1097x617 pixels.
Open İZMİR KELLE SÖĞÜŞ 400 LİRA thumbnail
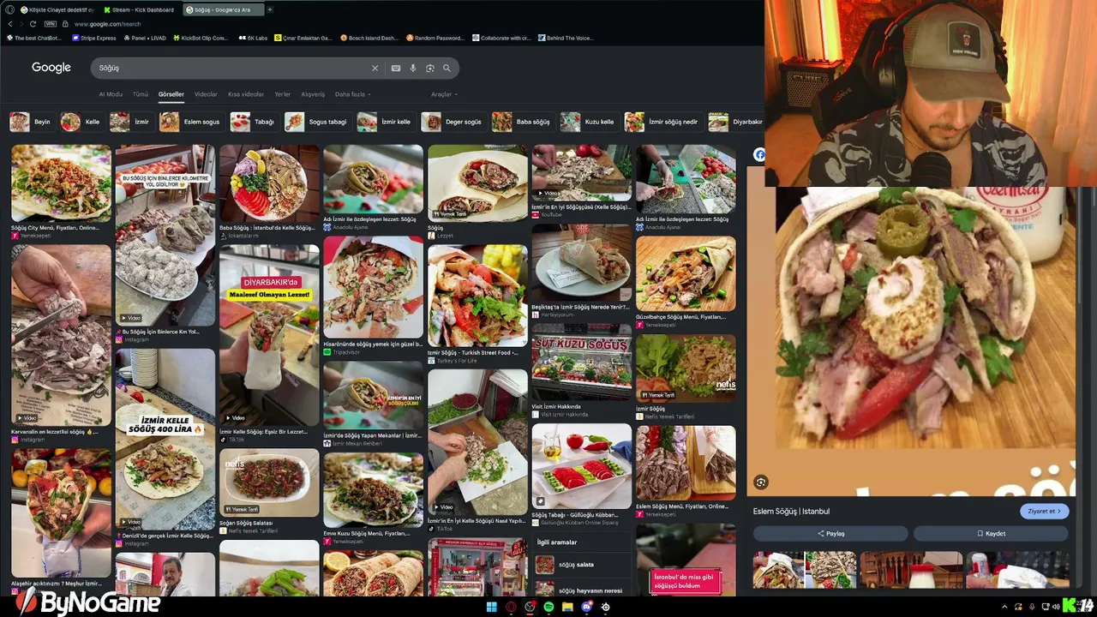pos(165,438)
